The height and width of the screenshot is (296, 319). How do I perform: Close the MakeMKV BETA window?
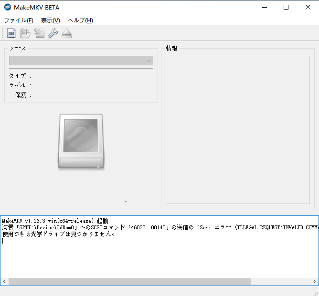(308, 7)
